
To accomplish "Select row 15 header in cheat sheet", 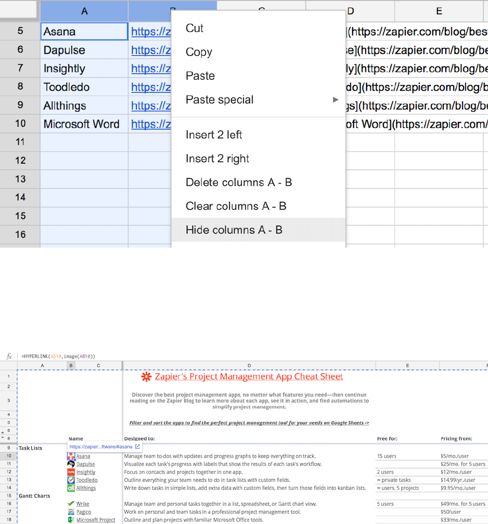I will tap(9, 496).
